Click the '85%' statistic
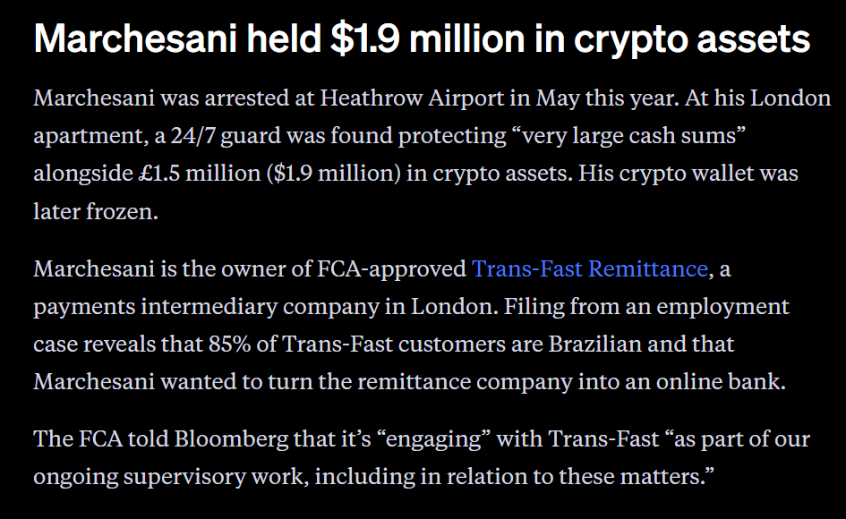This screenshot has width=846, height=519. point(230,345)
